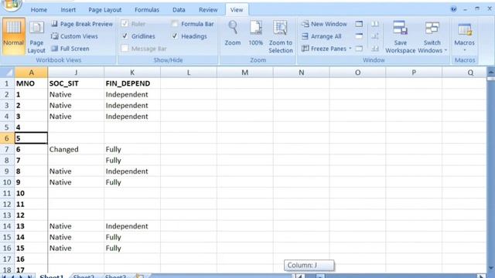Open the Insert ribbon tab
The image size is (495, 278).
tap(68, 10)
